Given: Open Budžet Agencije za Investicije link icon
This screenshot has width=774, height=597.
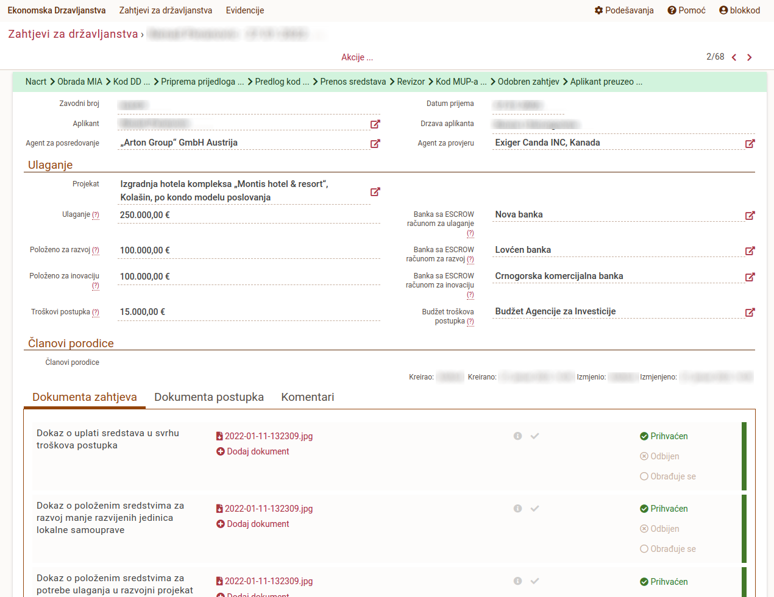Looking at the screenshot, I should [x=750, y=313].
